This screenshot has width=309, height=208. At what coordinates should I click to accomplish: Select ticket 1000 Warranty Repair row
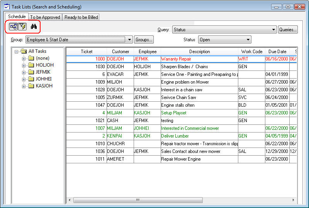click(176, 59)
